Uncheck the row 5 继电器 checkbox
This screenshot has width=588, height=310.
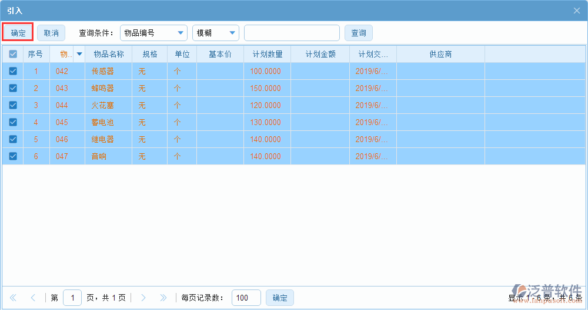pyautogui.click(x=13, y=139)
